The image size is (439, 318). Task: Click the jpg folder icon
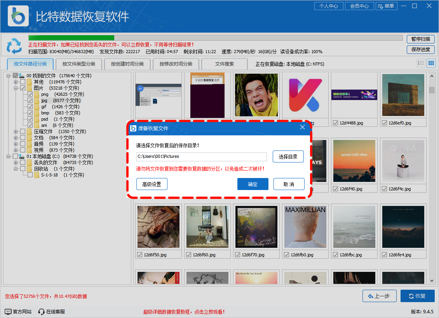click(x=37, y=100)
